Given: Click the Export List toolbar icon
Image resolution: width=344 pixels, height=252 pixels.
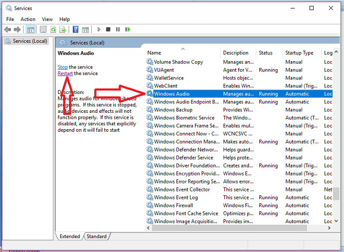Looking at the screenshot, I should pyautogui.click(x=62, y=30).
